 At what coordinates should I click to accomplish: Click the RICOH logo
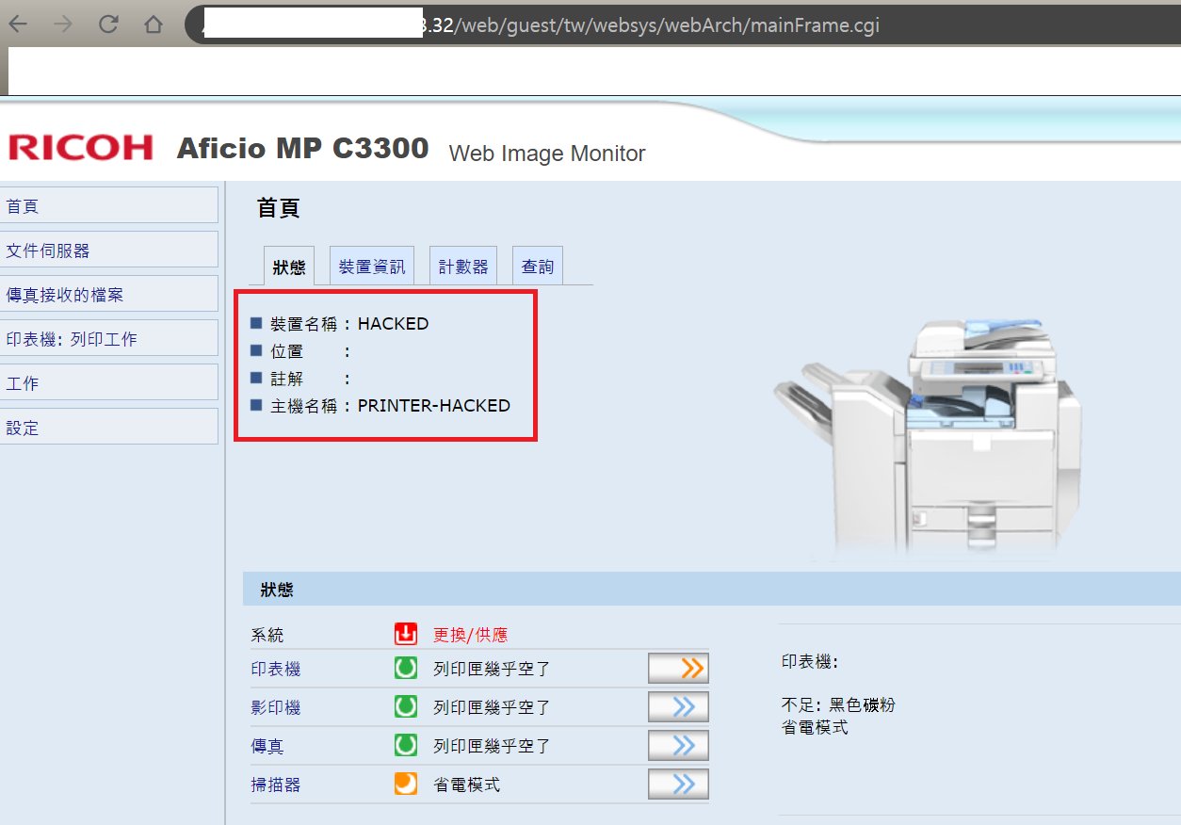point(80,147)
